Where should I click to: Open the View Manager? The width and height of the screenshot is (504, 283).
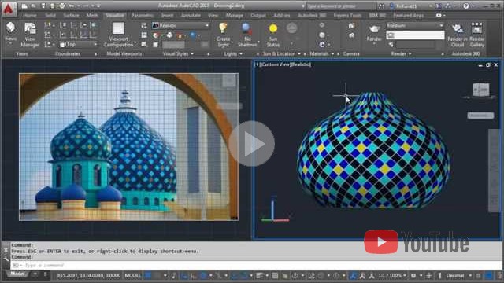click(30, 35)
